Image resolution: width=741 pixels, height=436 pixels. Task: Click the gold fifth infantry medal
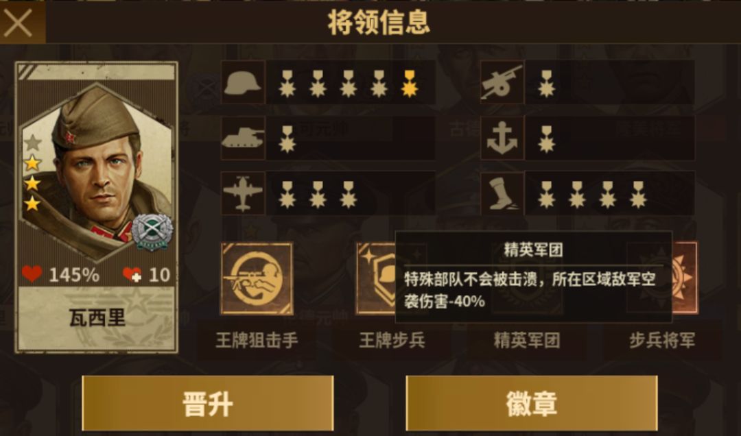[x=409, y=84]
